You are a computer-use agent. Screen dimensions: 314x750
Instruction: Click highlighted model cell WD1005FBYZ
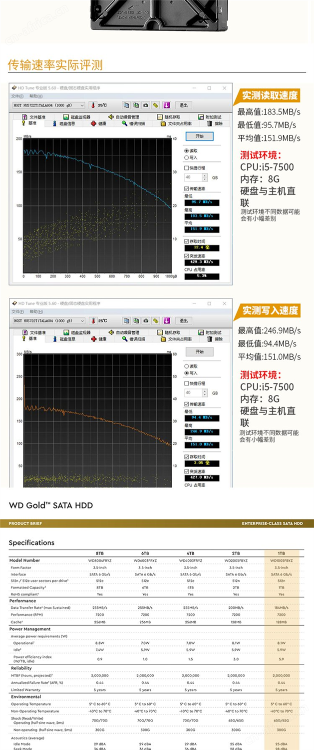pyautogui.click(x=281, y=560)
